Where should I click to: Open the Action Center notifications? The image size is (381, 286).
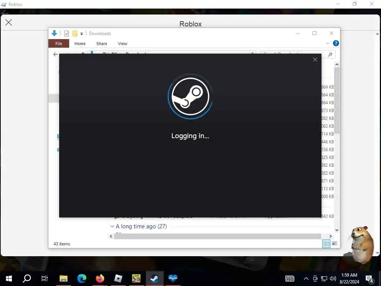(x=369, y=279)
